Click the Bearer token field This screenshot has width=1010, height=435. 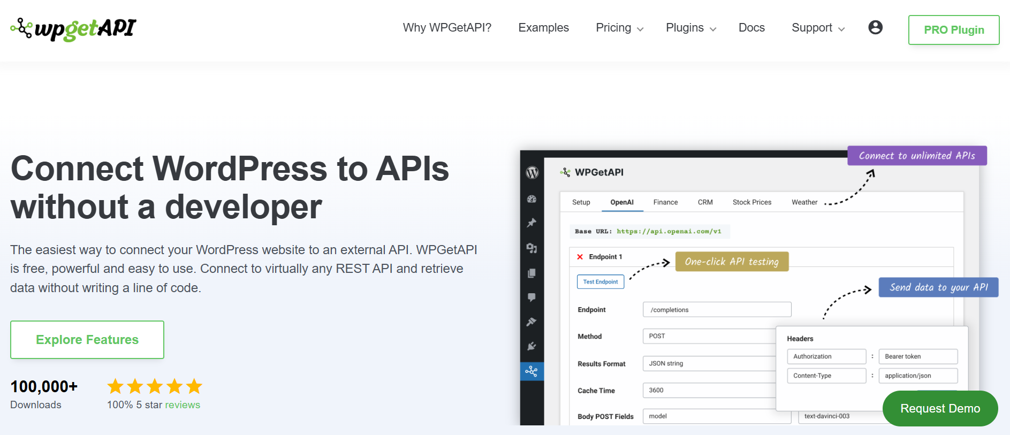point(918,356)
